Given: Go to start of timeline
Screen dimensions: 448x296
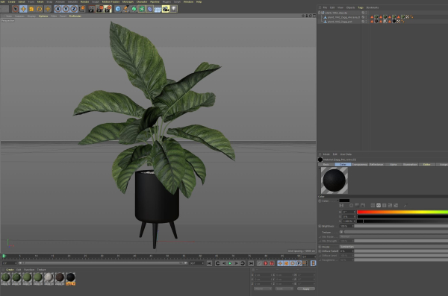Looking at the screenshot, I should 209,263.
